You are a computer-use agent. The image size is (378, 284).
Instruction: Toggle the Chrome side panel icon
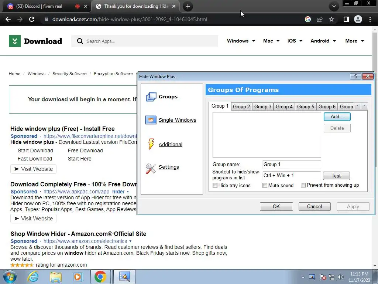point(346,19)
